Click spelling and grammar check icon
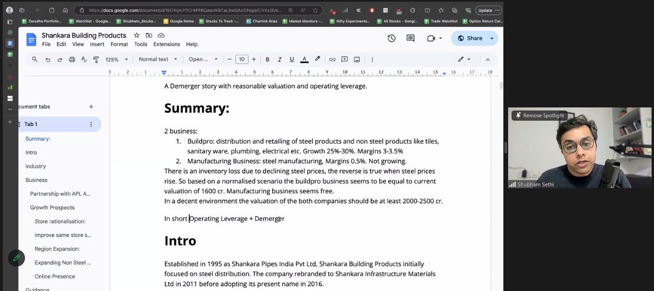The height and width of the screenshot is (291, 654). coord(84,59)
